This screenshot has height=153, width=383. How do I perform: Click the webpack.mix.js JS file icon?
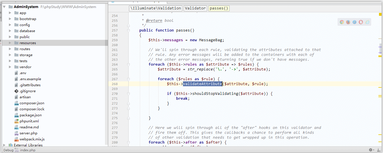click(x=16, y=139)
